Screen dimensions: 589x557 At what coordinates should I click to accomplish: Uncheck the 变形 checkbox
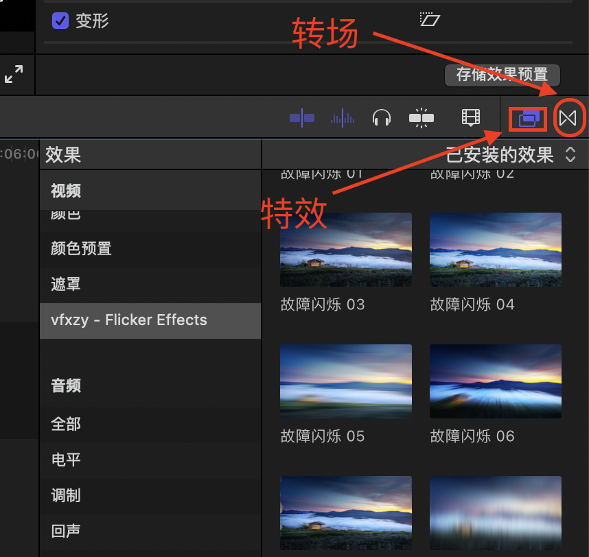pos(60,21)
